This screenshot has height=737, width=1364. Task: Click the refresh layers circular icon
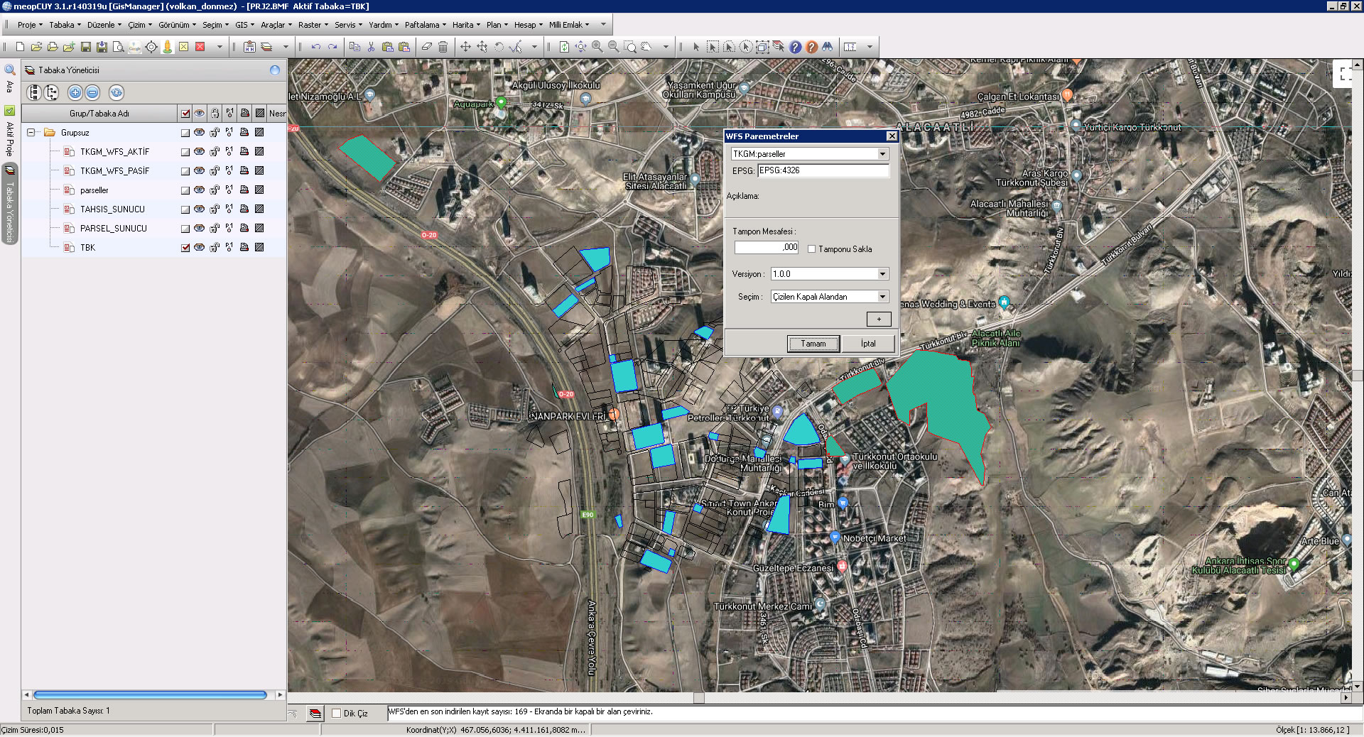point(116,92)
